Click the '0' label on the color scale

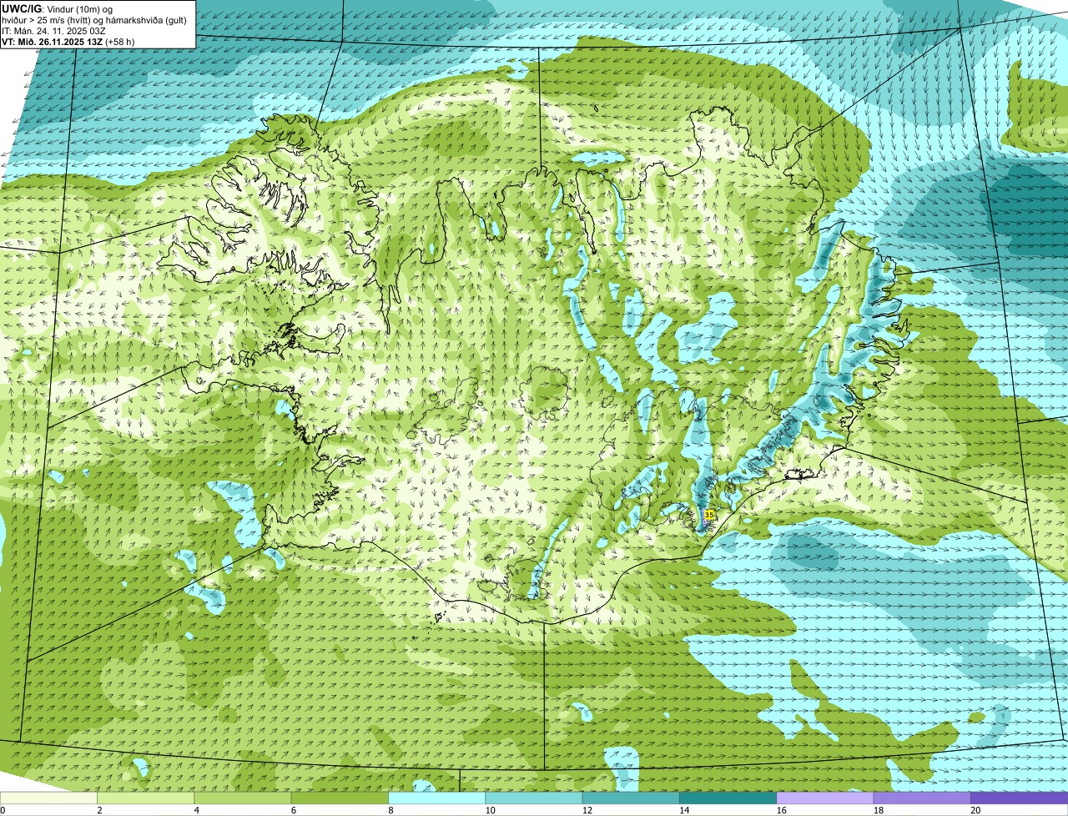(3, 810)
